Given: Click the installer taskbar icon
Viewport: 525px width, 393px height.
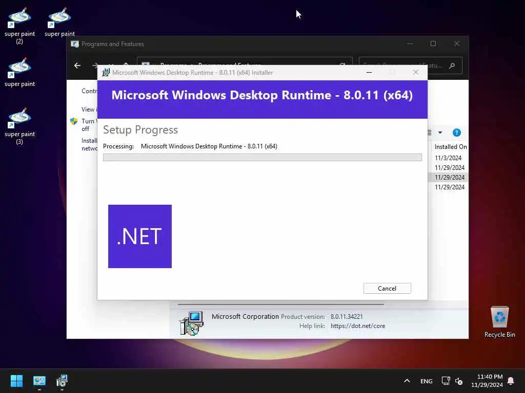Looking at the screenshot, I should coord(62,381).
